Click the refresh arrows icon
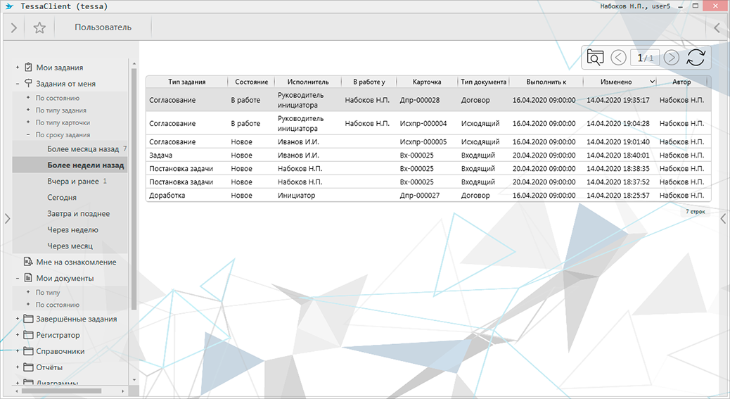 (x=696, y=58)
